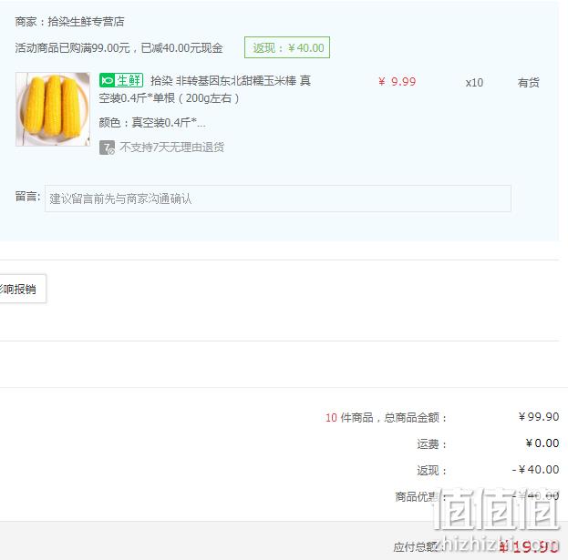Screen dimensions: 568x560
Task: Click the 有货 stock status label
Action: (x=528, y=83)
